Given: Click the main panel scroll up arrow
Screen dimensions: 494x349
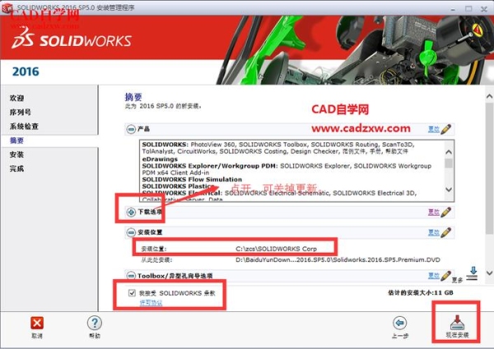Looking at the screenshot, I should 489,96.
